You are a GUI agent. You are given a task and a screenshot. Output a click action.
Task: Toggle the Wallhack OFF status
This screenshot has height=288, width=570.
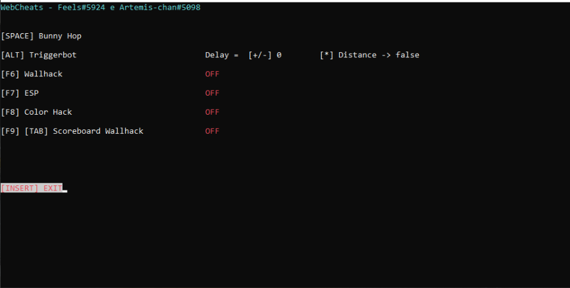click(x=212, y=74)
